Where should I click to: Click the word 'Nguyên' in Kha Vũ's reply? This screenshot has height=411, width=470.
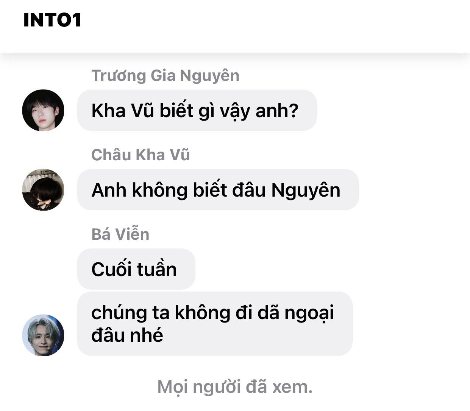tap(306, 190)
